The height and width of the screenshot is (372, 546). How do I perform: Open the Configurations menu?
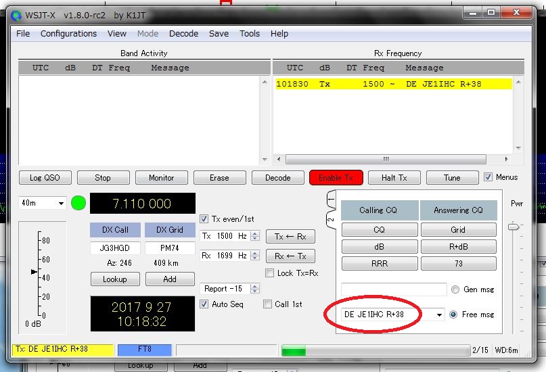[68, 33]
